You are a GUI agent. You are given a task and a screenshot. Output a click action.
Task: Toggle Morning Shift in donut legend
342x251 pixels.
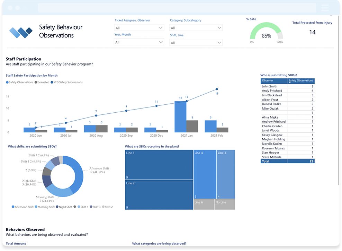pyautogui.click(x=45, y=207)
